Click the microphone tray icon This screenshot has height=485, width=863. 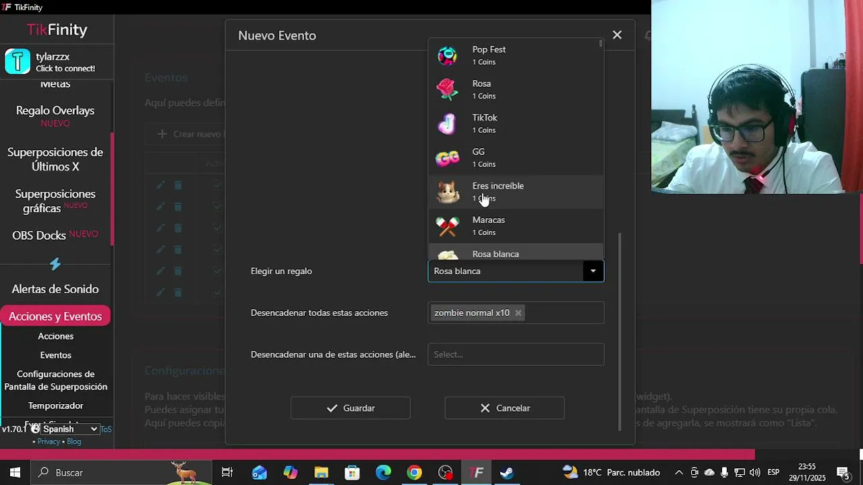[x=724, y=473]
